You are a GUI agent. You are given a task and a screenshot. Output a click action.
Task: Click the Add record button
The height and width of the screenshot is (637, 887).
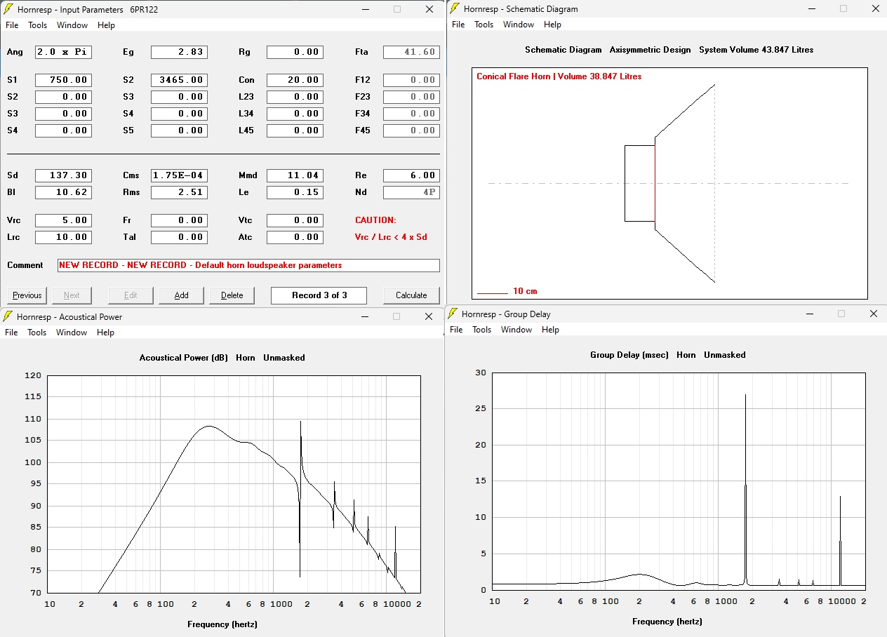181,295
